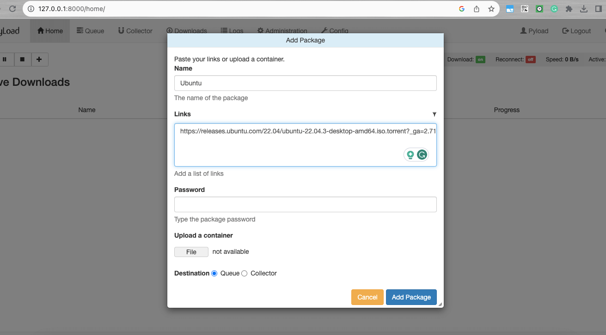Click the File upload button

pos(191,252)
